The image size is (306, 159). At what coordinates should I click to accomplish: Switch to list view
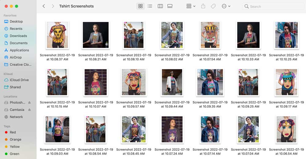(150, 6)
